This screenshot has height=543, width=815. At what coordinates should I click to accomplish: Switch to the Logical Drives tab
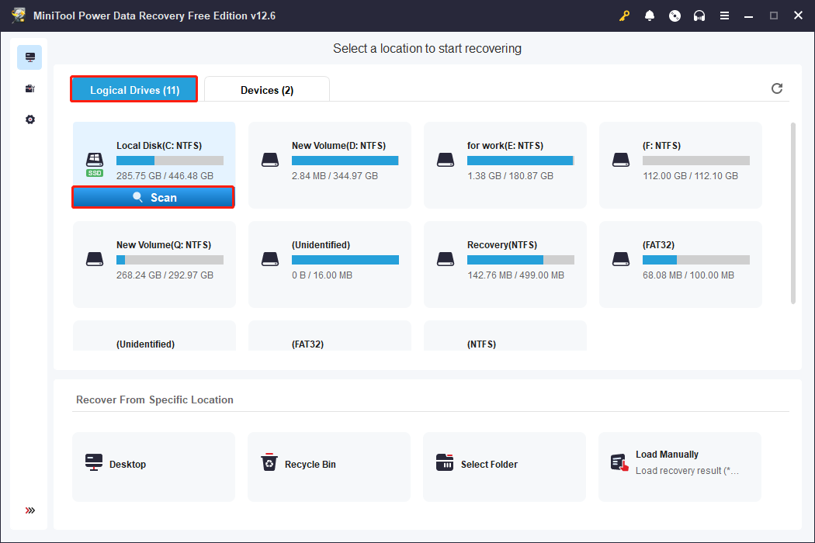coord(133,89)
